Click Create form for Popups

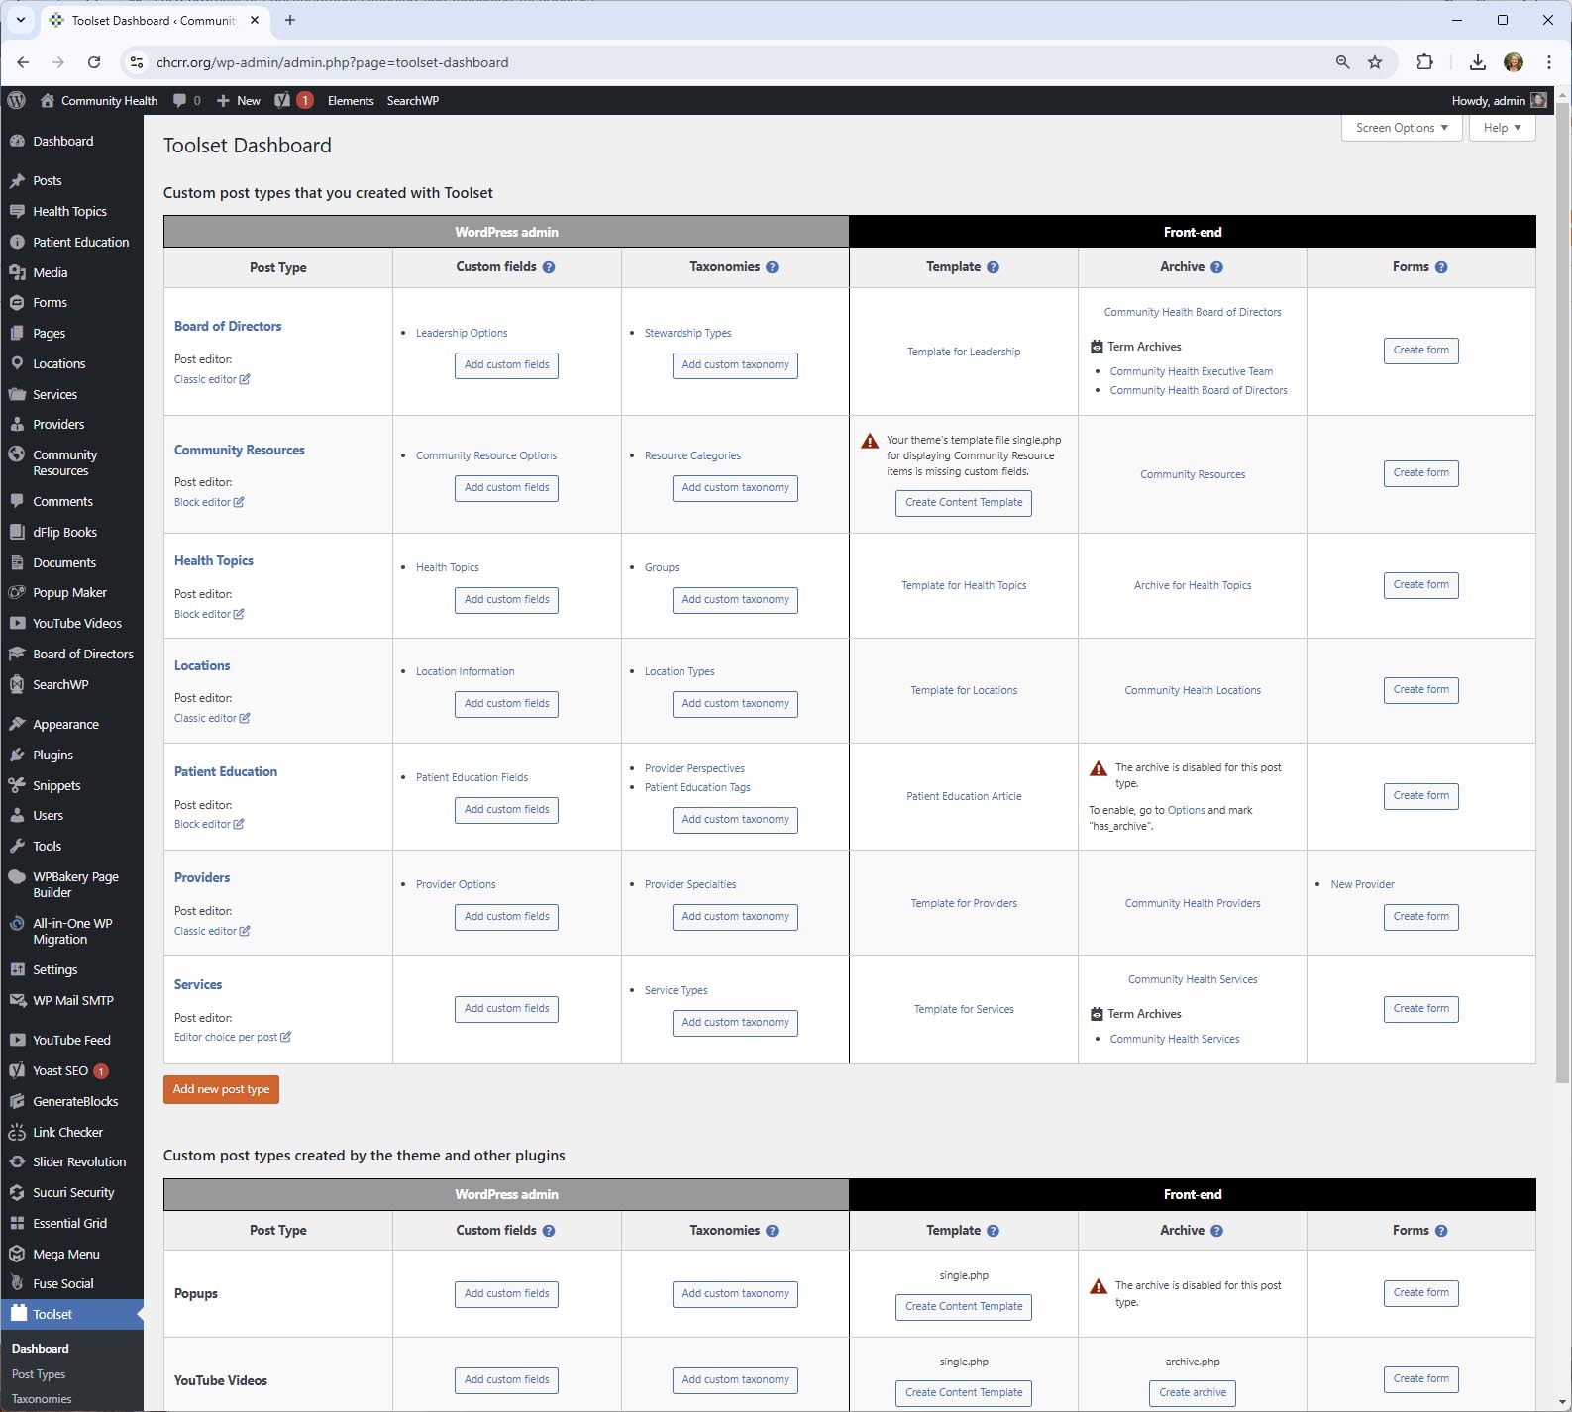1420,1293
